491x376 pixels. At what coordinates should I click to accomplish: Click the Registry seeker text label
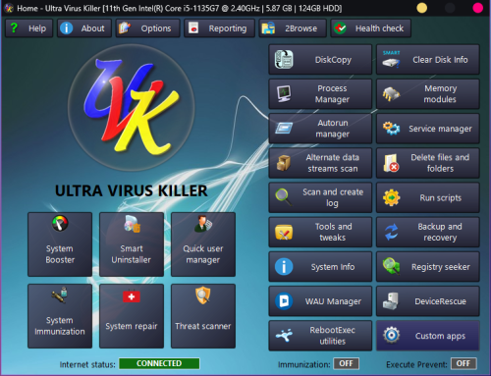[441, 267]
